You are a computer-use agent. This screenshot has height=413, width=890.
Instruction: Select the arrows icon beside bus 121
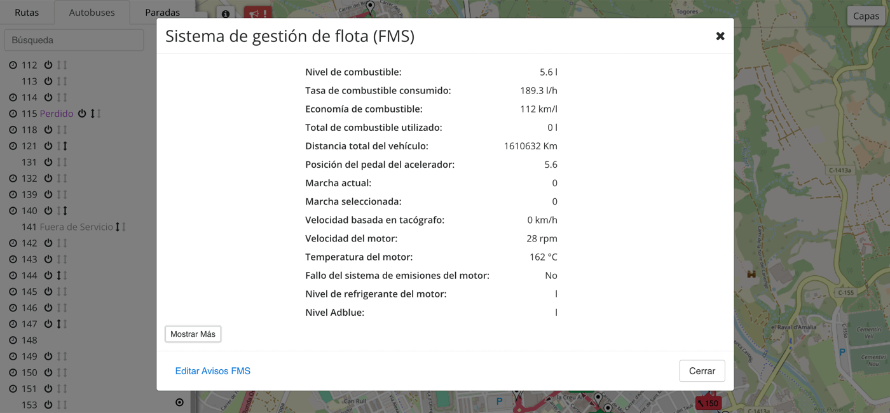pyautogui.click(x=64, y=146)
